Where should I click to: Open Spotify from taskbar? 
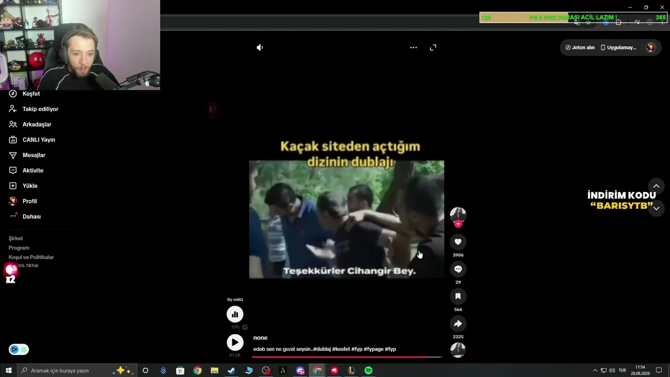click(x=368, y=371)
